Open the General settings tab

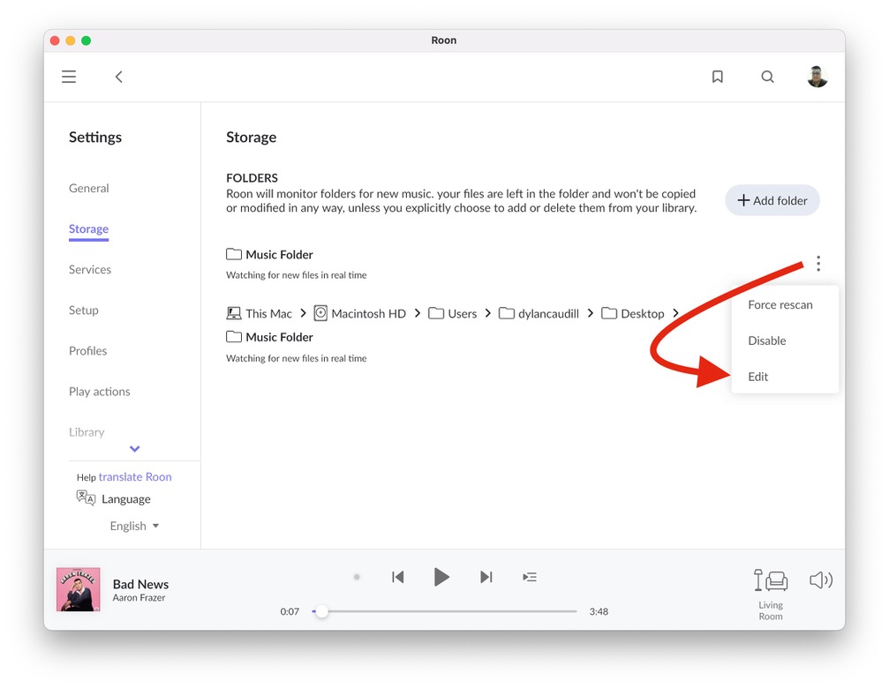(89, 188)
